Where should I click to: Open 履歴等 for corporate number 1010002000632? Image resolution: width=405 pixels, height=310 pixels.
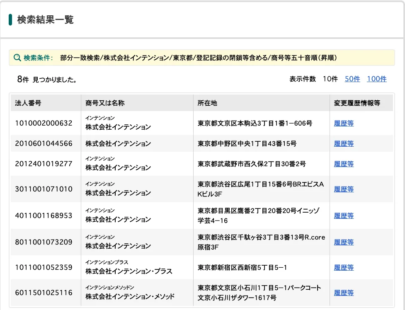[344, 123]
